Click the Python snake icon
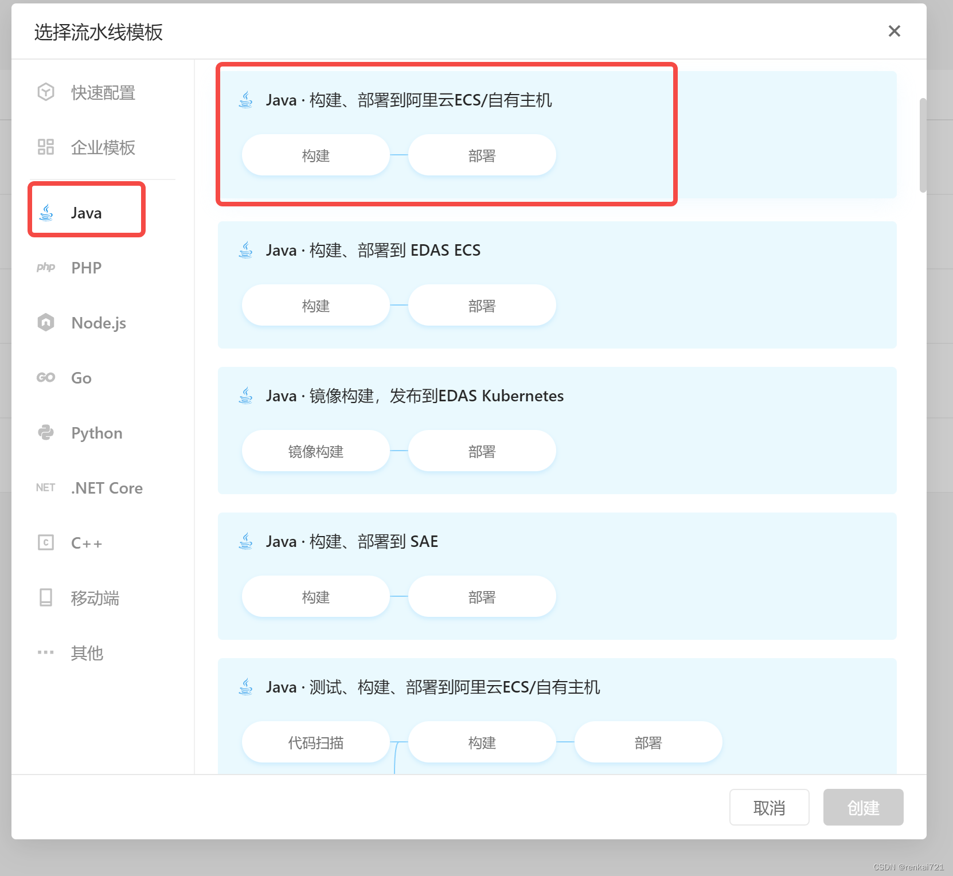The height and width of the screenshot is (876, 953). point(46,432)
